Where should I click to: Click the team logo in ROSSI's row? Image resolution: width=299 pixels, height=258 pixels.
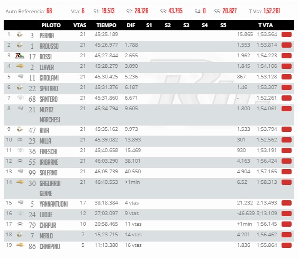pyautogui.click(x=20, y=56)
